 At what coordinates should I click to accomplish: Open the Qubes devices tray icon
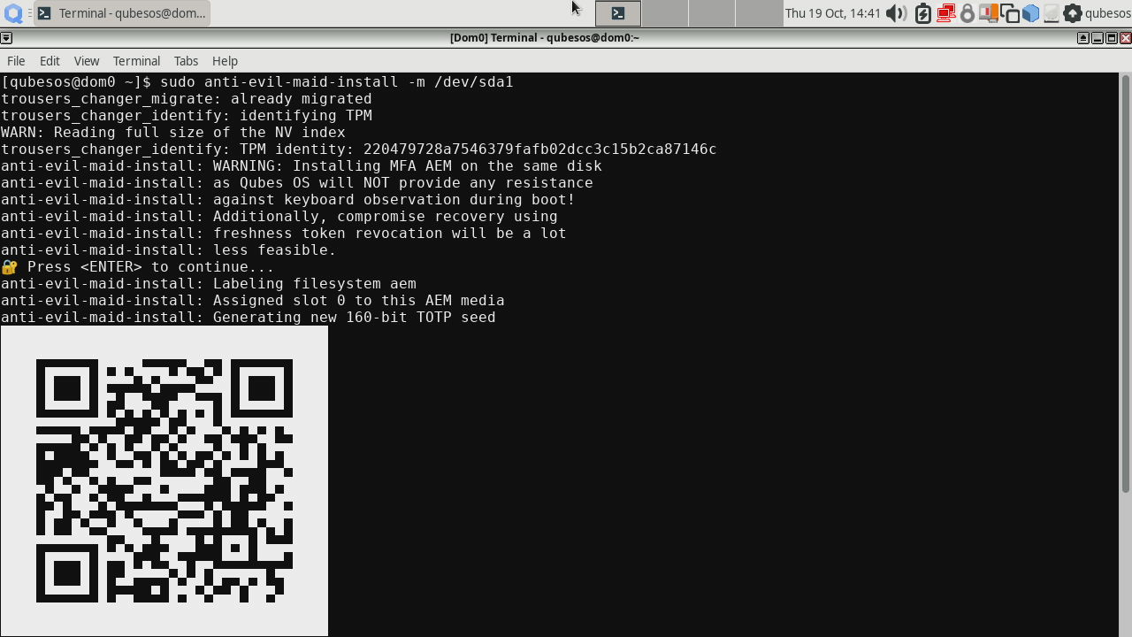(x=988, y=13)
